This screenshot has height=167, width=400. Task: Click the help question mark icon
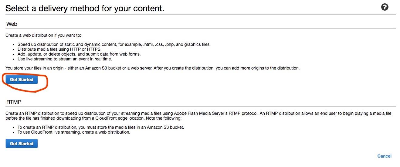385,7
